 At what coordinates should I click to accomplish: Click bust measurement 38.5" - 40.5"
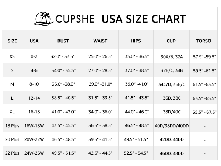click(x=63, y=98)
